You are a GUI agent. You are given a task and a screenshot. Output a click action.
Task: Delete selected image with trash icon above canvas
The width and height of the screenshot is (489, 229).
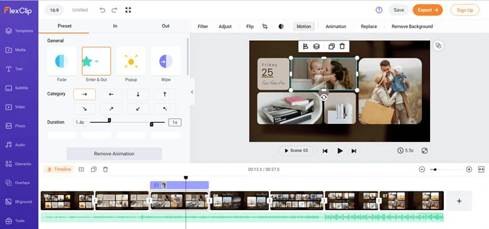[342, 46]
